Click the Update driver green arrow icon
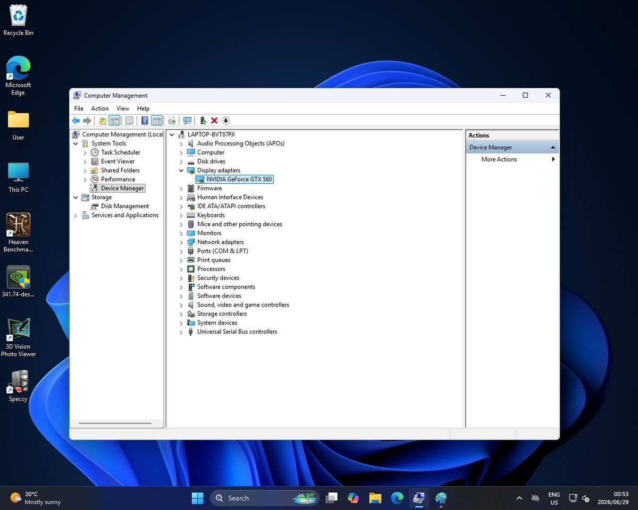 click(x=203, y=121)
